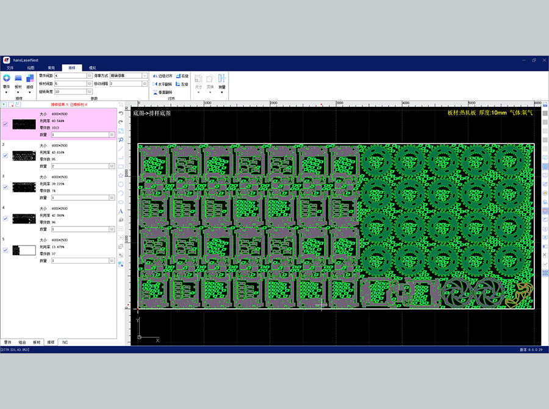
Task: Click the zoom magnifier tool
Action: [121, 140]
